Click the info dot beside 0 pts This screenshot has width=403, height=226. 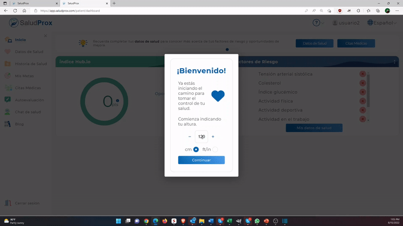click(x=117, y=101)
